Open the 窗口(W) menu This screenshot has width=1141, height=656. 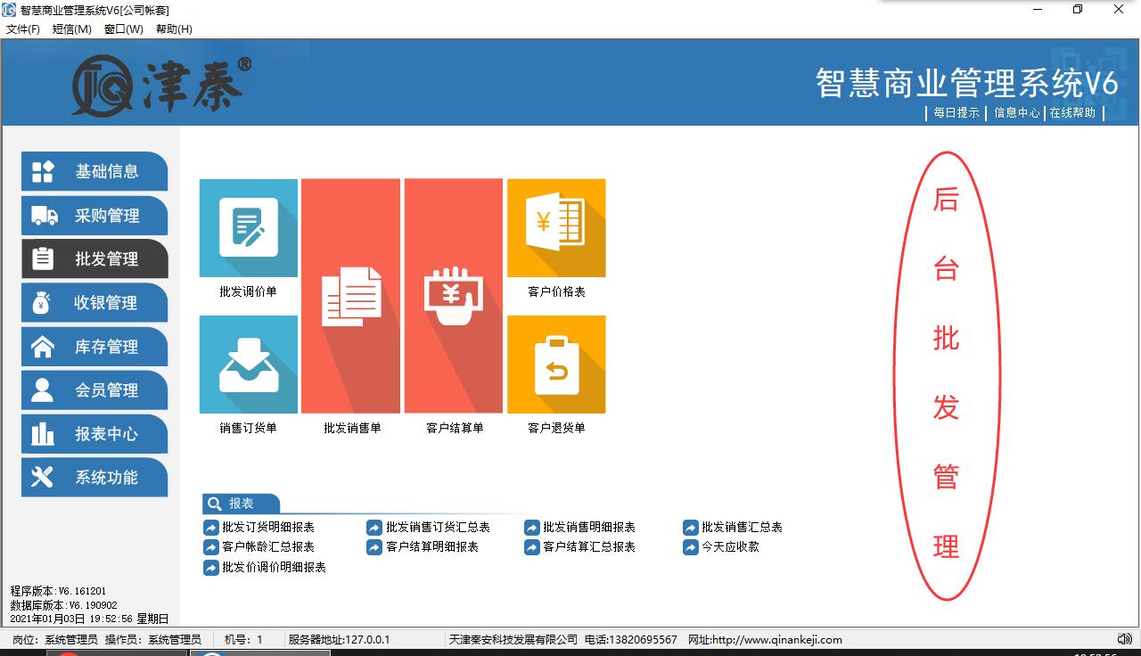point(123,29)
